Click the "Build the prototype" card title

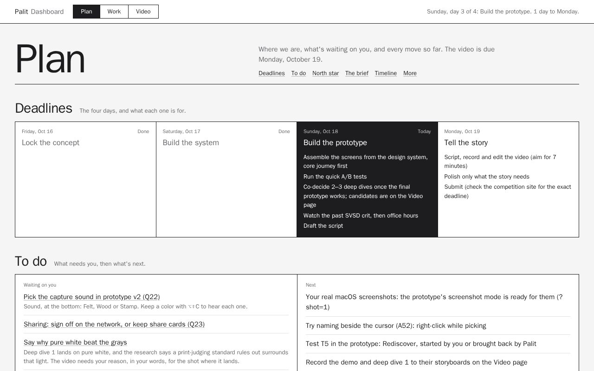click(x=335, y=143)
